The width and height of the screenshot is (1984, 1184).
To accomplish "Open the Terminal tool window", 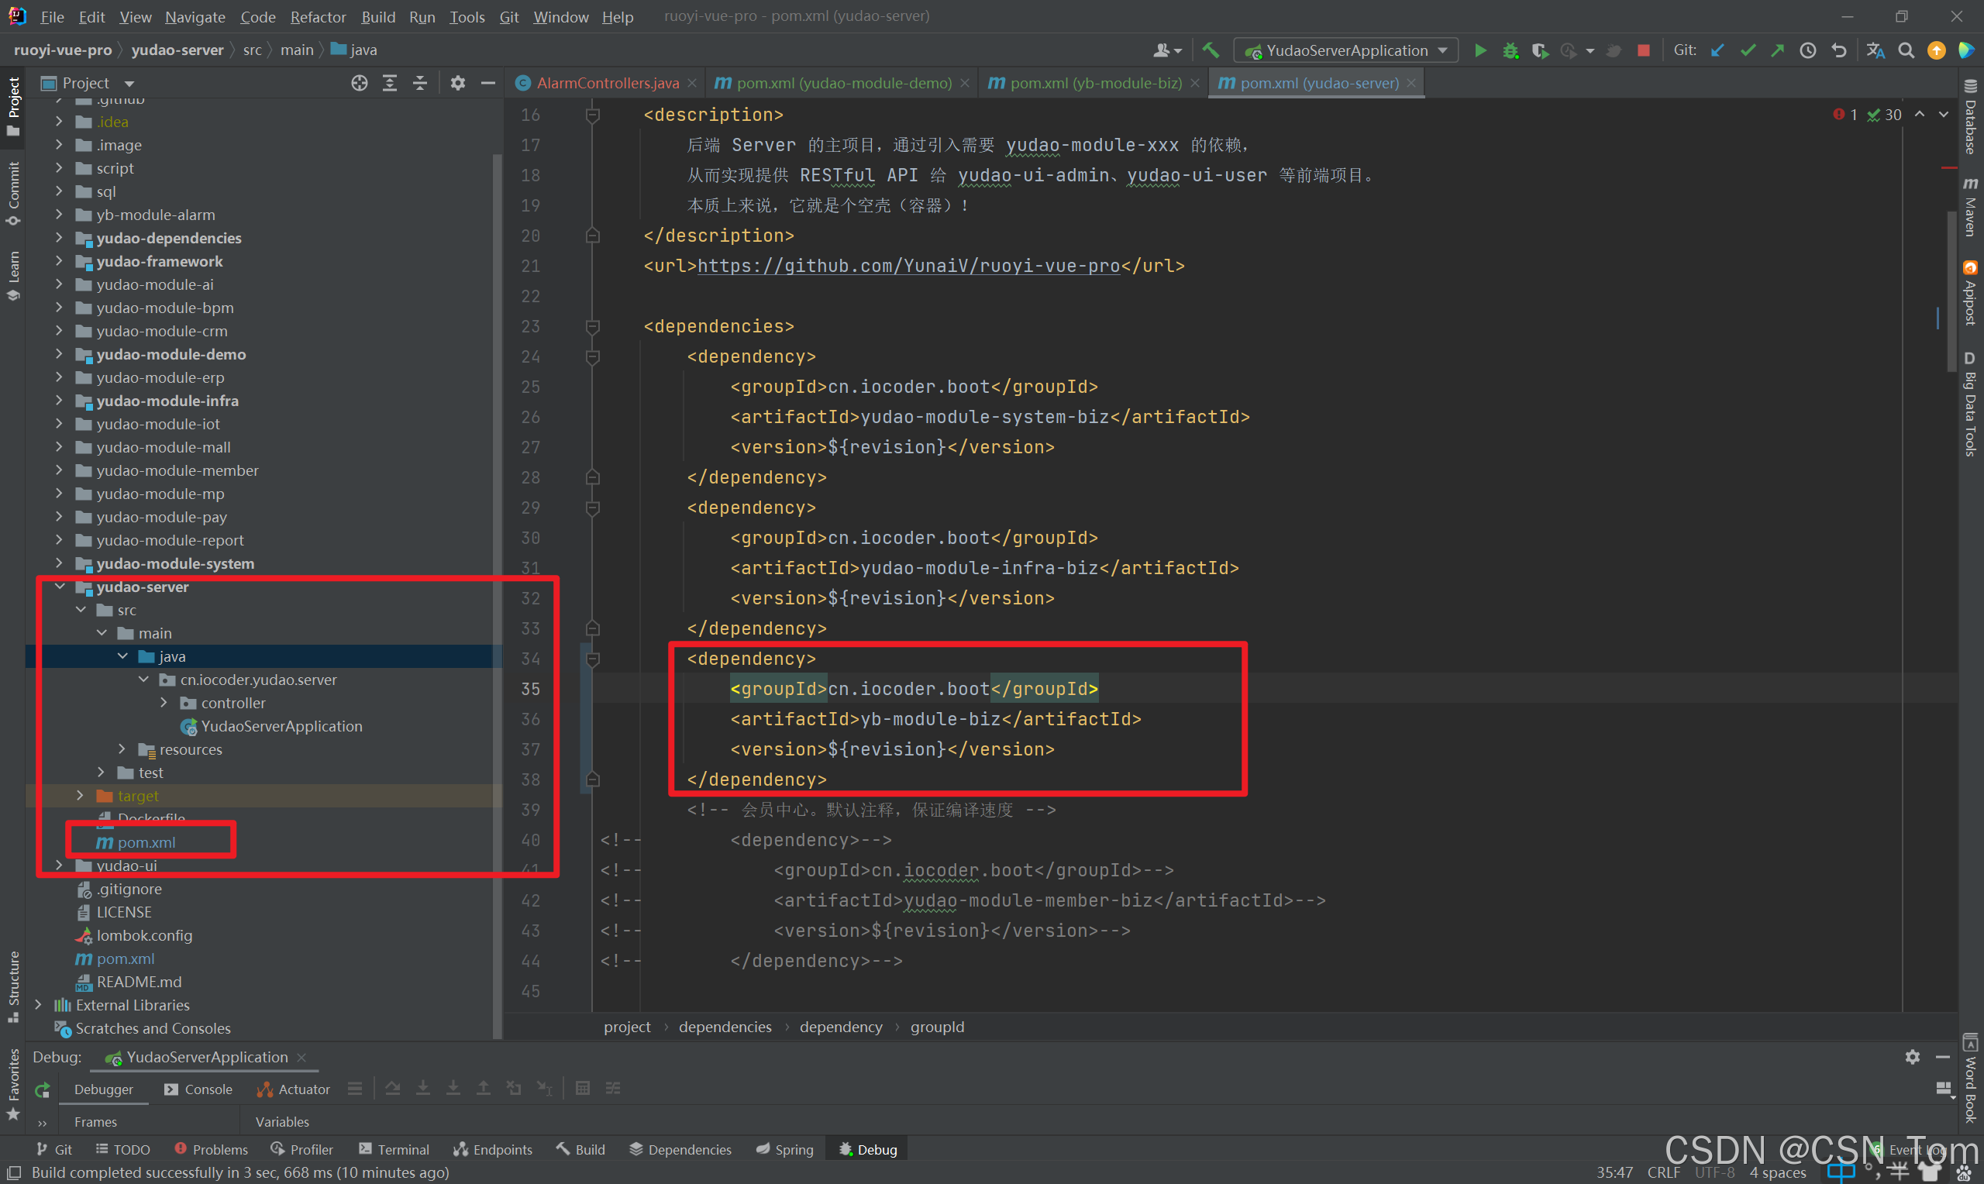I will point(394,1150).
